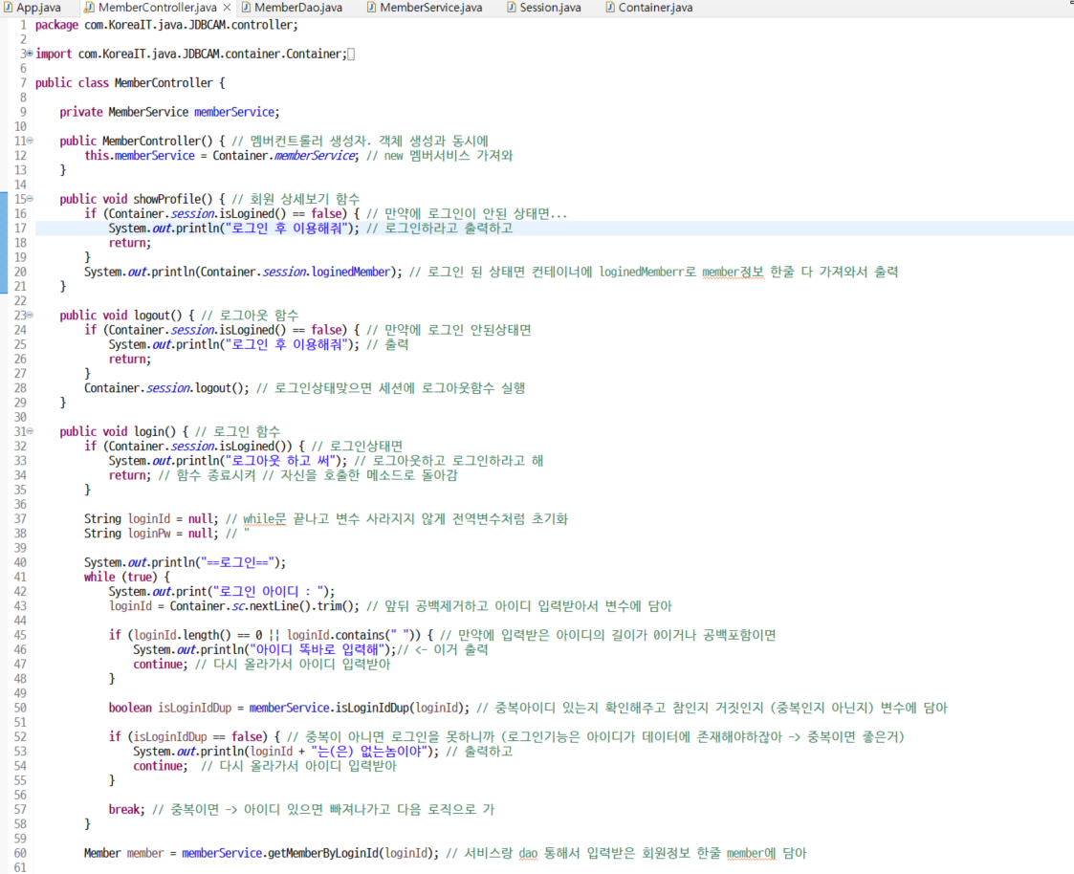Click the 'import' keyword on line 3
The height and width of the screenshot is (874, 1074).
[54, 54]
